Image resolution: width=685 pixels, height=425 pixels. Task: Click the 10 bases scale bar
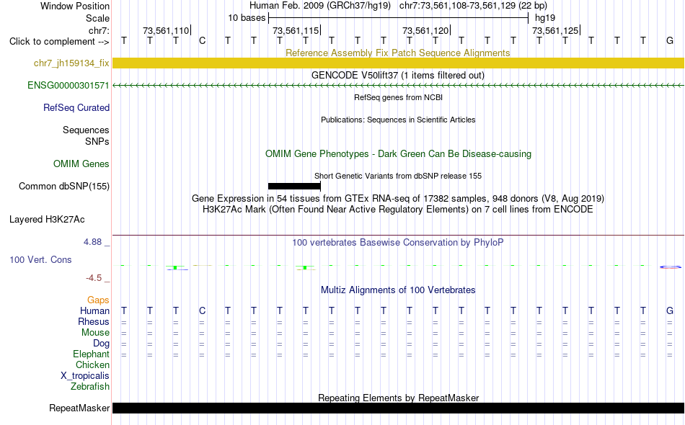(x=399, y=18)
